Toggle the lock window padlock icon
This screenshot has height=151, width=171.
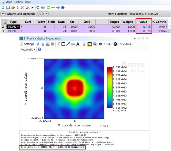click(84, 44)
